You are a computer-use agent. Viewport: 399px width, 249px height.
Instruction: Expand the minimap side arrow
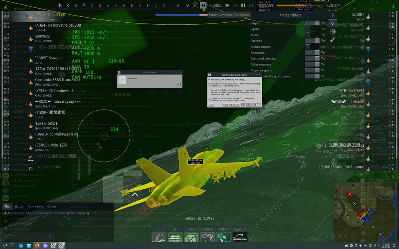click(x=393, y=176)
